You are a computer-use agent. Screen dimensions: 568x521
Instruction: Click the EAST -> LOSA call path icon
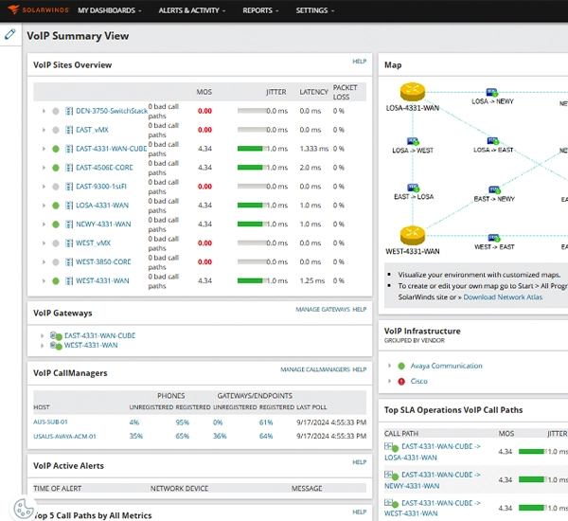(413, 188)
